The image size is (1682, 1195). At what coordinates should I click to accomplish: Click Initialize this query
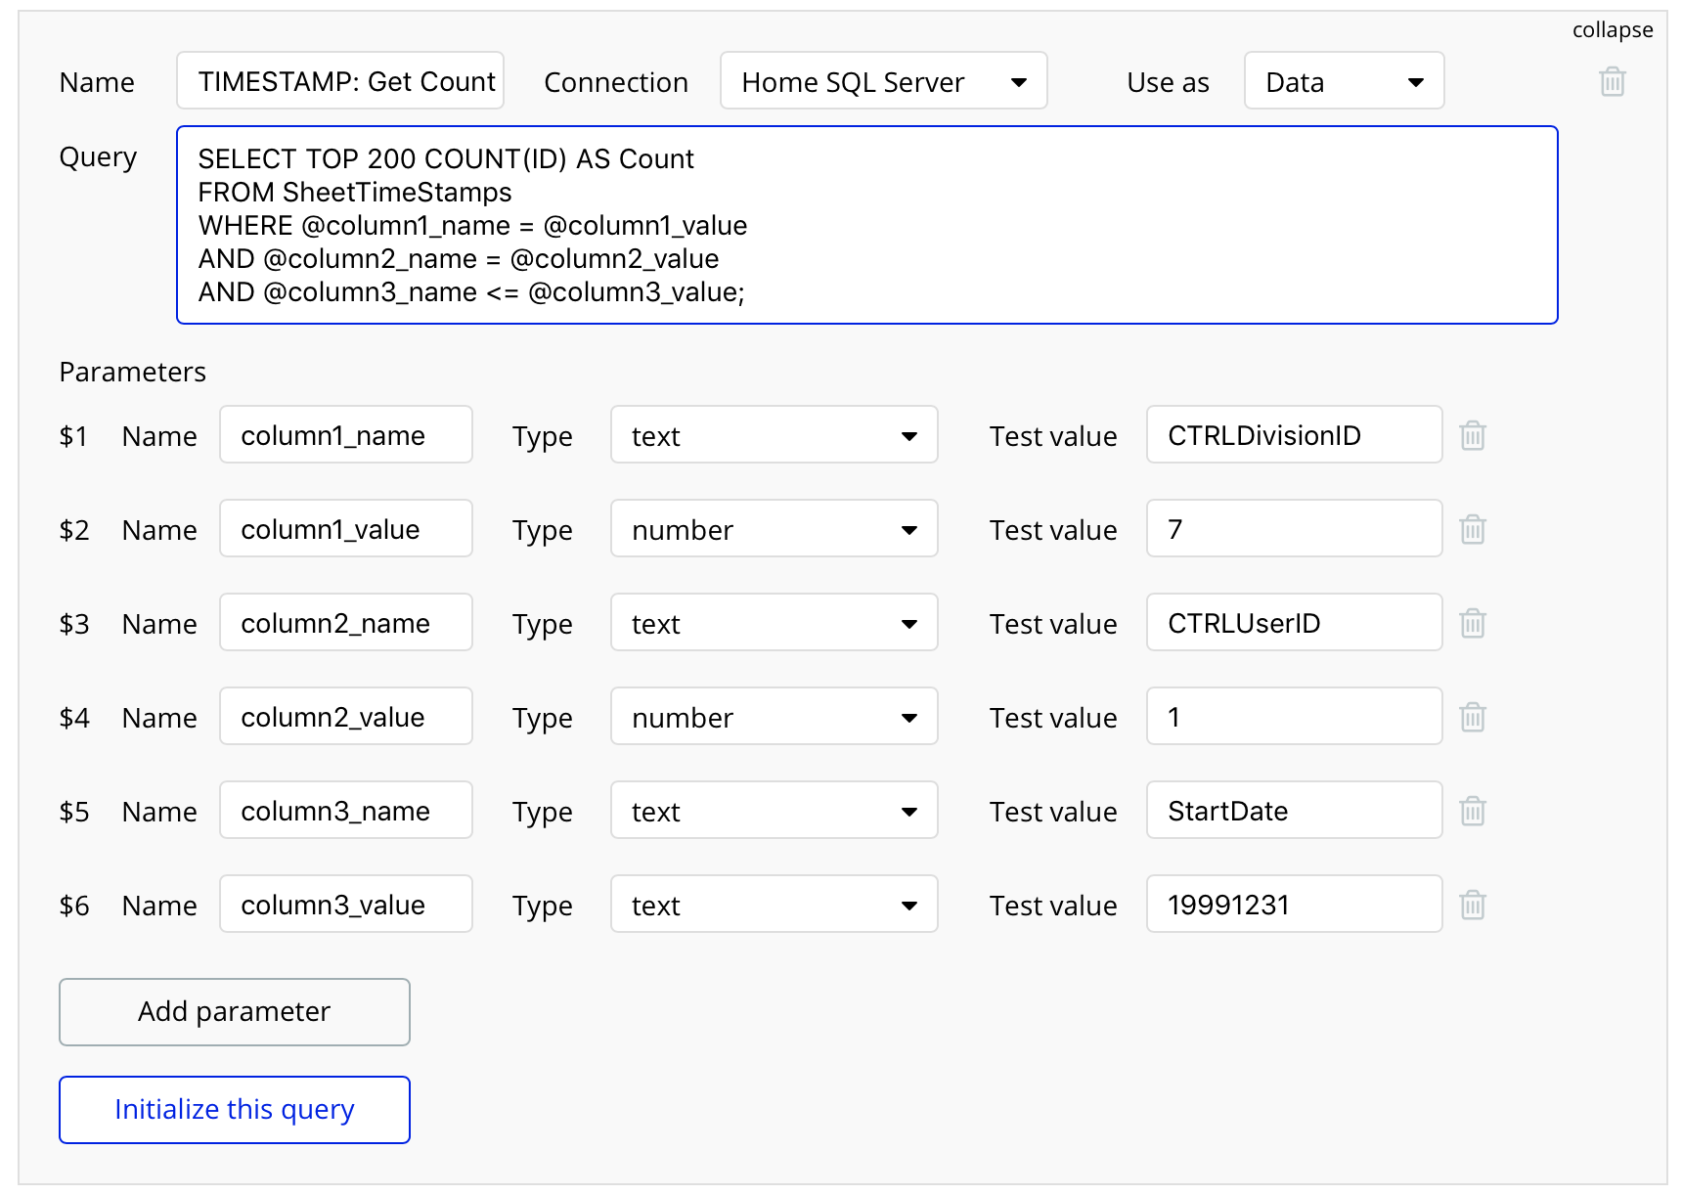pyautogui.click(x=234, y=1109)
